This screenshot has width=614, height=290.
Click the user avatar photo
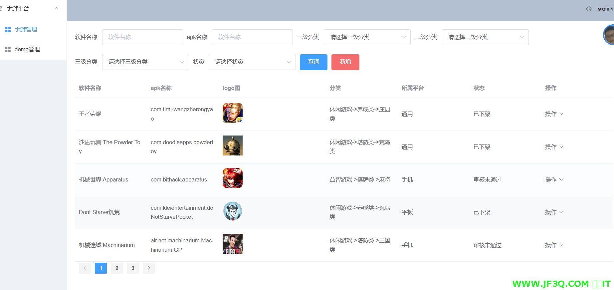[x=609, y=35]
